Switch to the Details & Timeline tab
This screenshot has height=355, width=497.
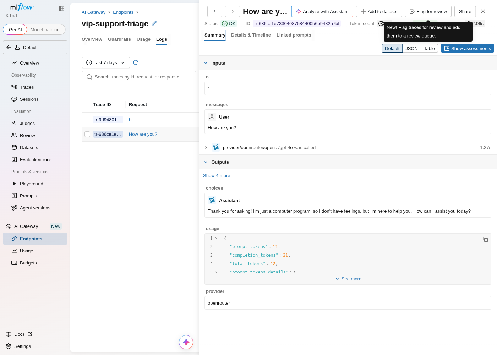coord(251,35)
